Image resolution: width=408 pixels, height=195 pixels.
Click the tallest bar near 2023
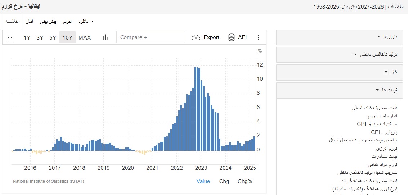(x=195, y=108)
